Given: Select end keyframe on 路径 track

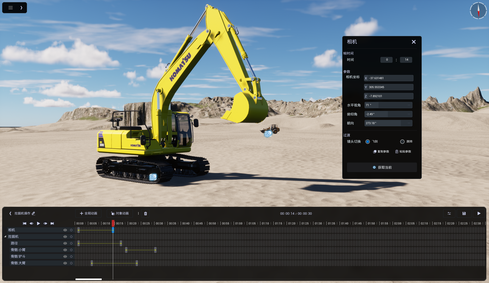Looking at the screenshot, I should click(121, 243).
